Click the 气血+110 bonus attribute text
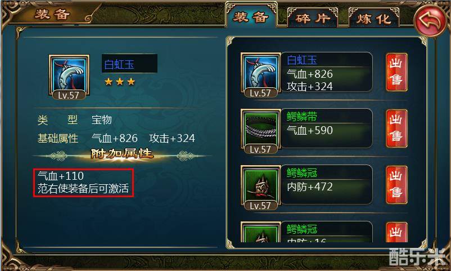This screenshot has height=271, width=451. click(x=61, y=176)
